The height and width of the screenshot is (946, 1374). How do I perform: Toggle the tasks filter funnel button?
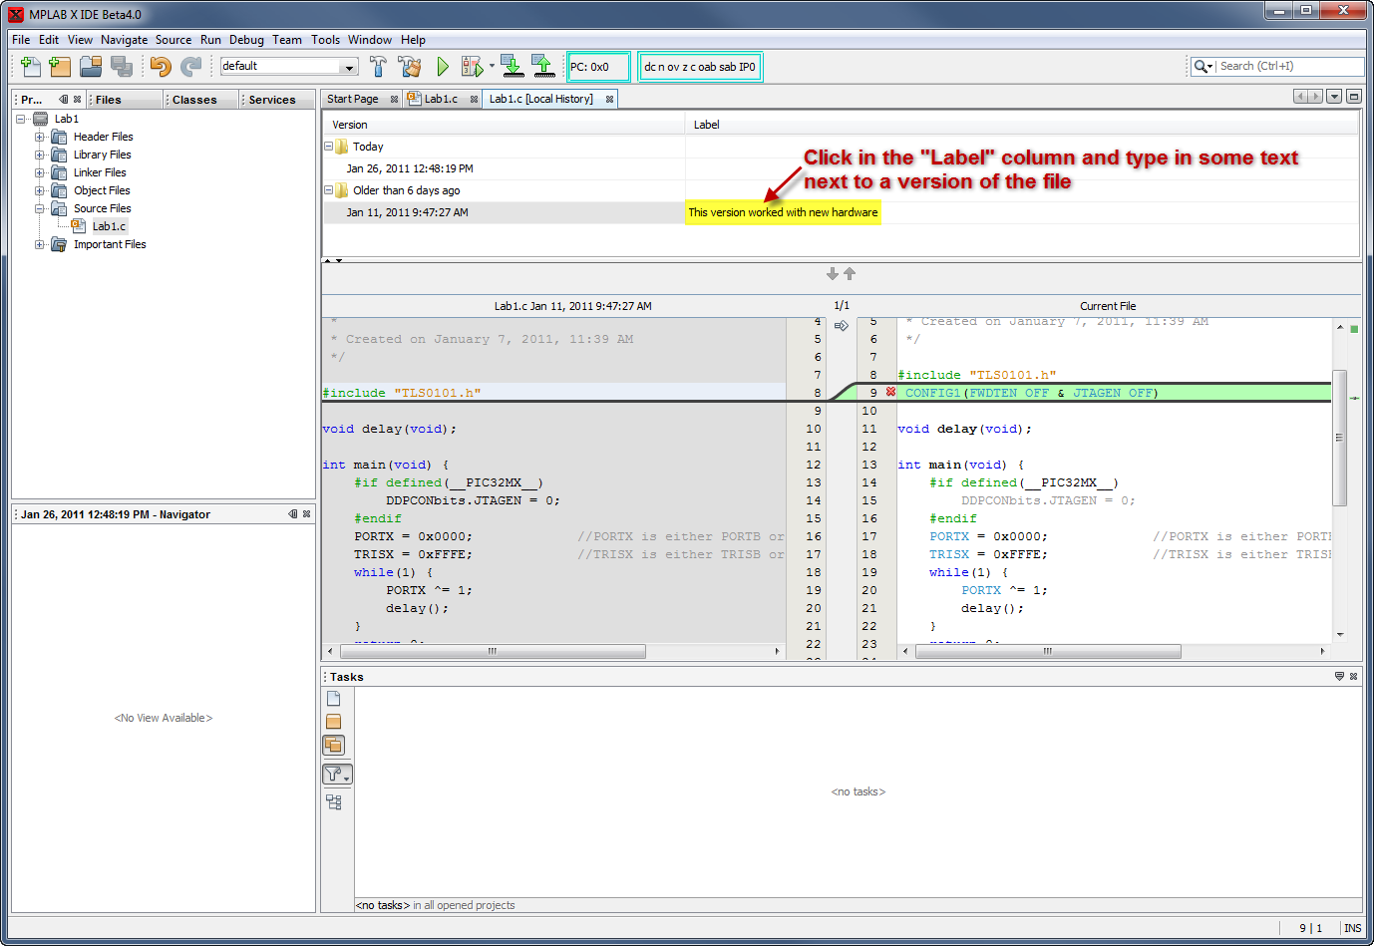point(336,775)
